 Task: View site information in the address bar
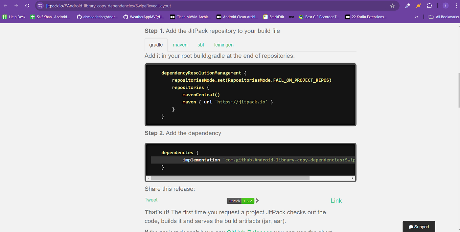coord(40,6)
